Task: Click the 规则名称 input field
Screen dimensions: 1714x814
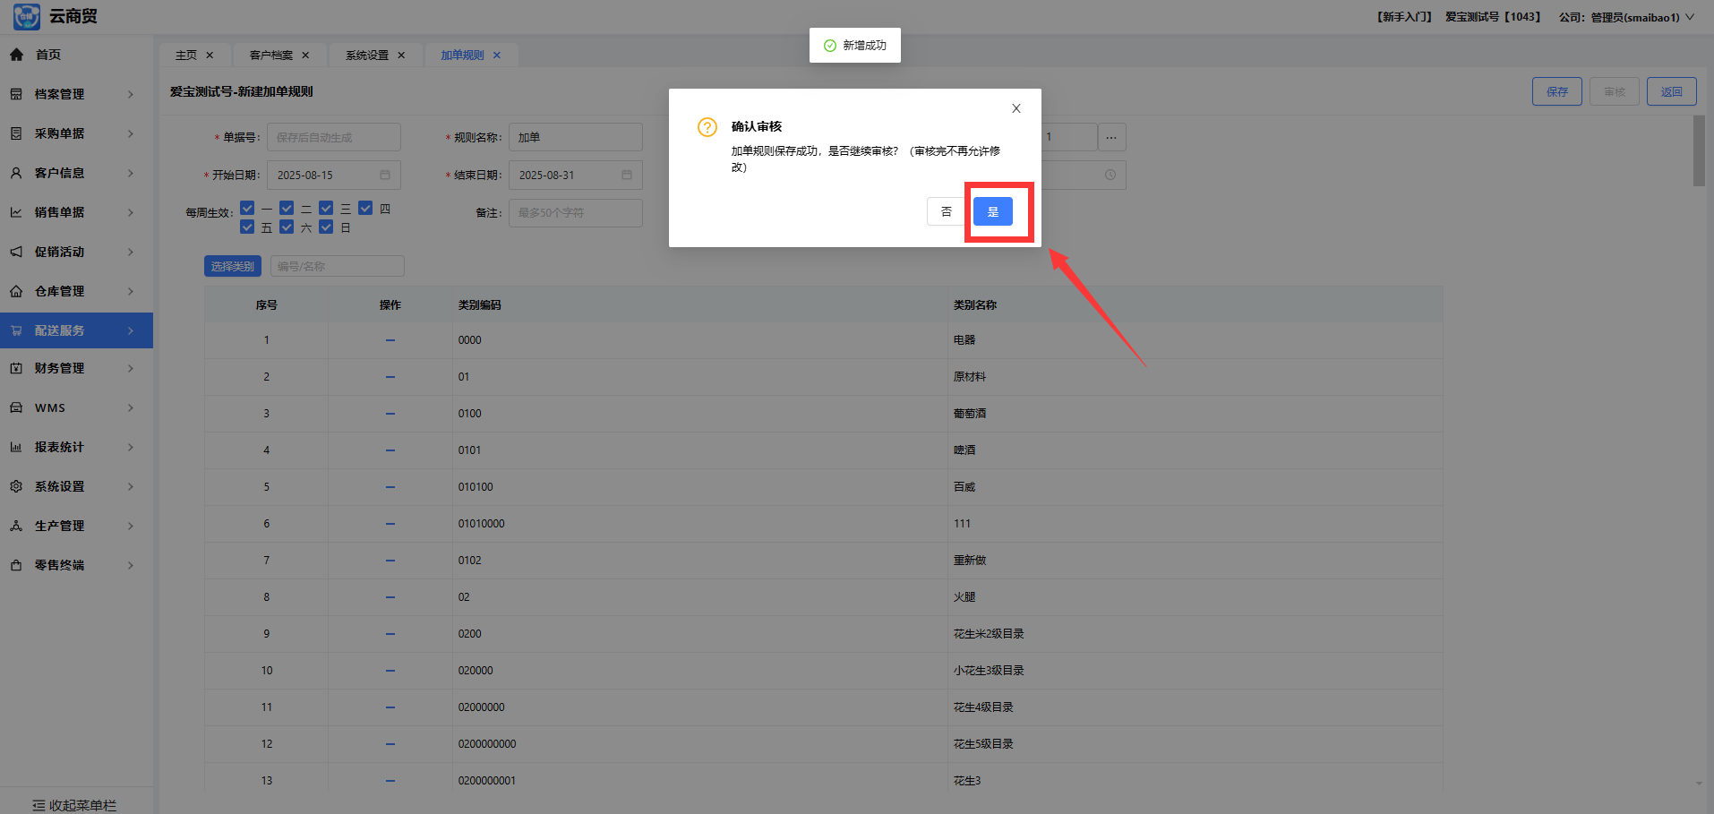Action: coord(575,137)
